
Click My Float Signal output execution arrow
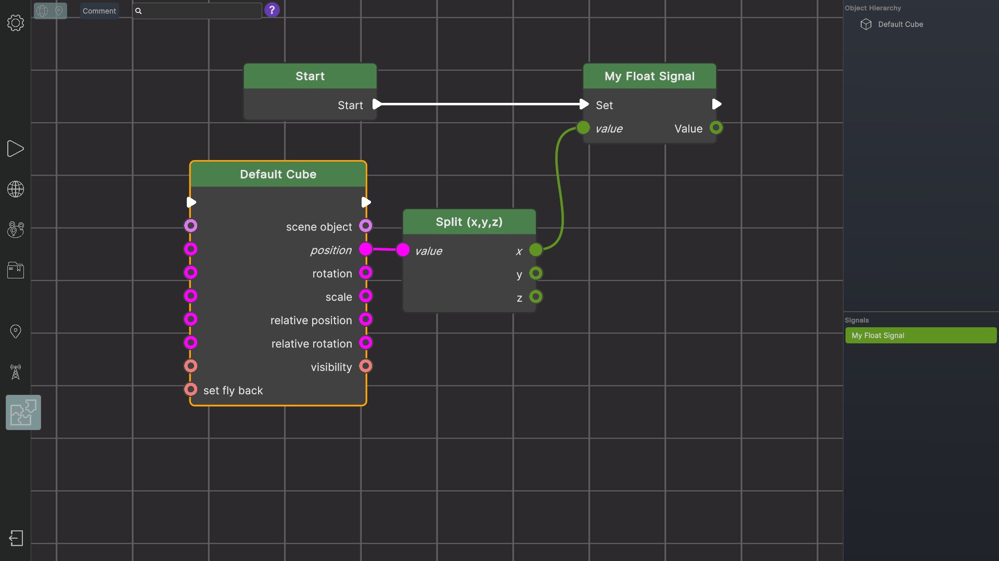[x=716, y=104]
